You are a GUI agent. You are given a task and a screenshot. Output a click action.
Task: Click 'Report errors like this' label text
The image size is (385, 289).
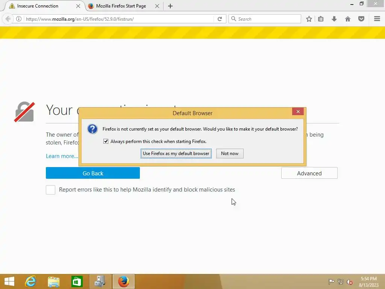pos(147,190)
